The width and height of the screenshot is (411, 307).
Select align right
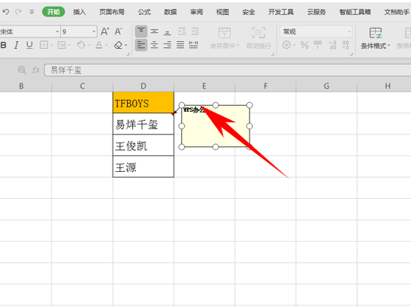click(168, 45)
